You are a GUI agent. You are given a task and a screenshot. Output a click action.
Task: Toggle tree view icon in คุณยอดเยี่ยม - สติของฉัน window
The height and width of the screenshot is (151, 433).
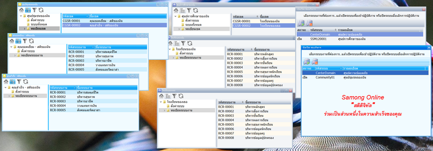(18, 41)
